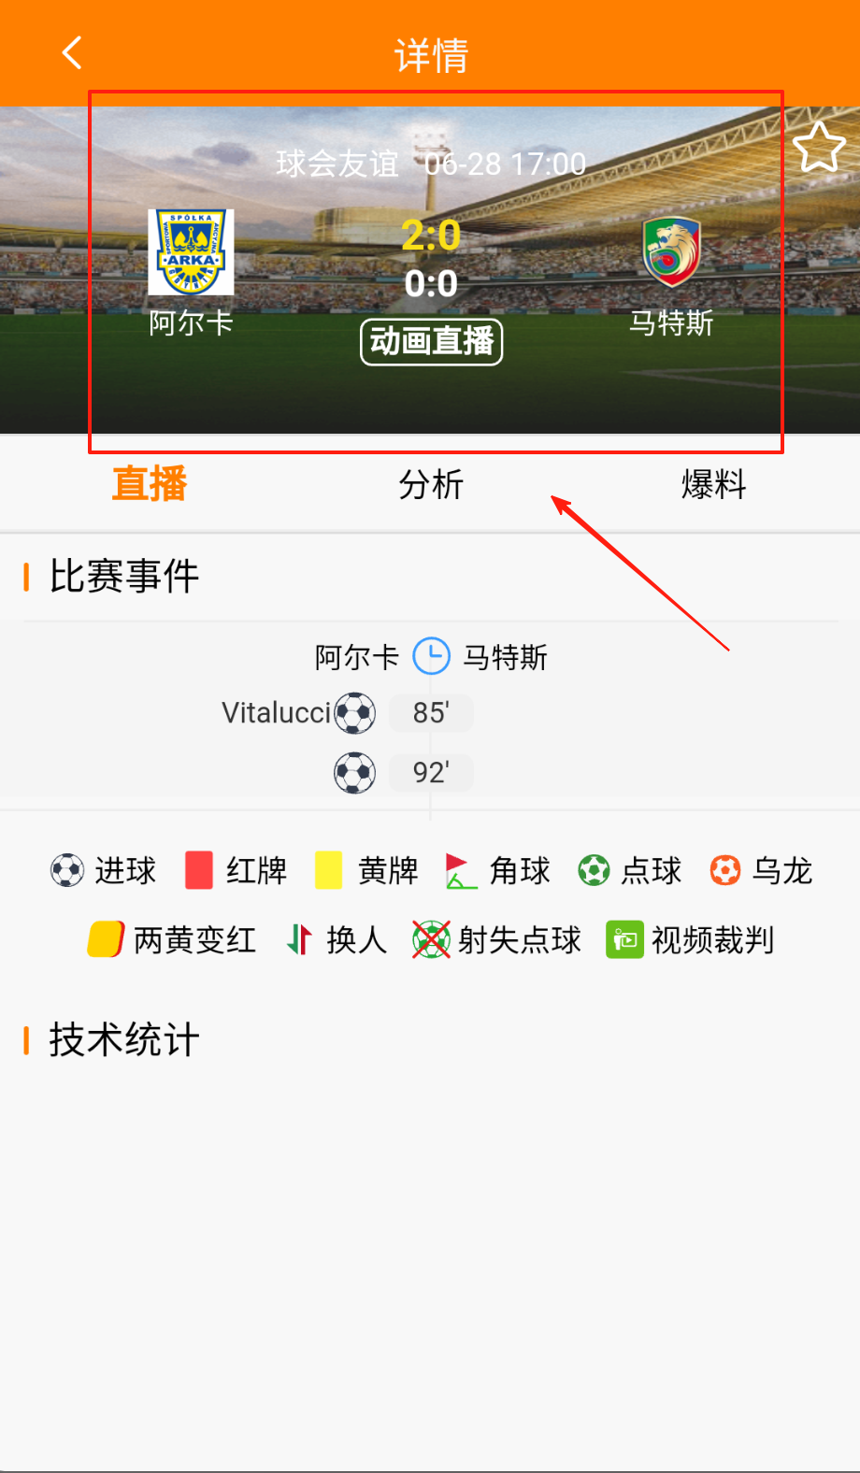This screenshot has height=1473, width=860.
Task: Click the yellow card 黄牌 legend icon
Action: tap(329, 870)
